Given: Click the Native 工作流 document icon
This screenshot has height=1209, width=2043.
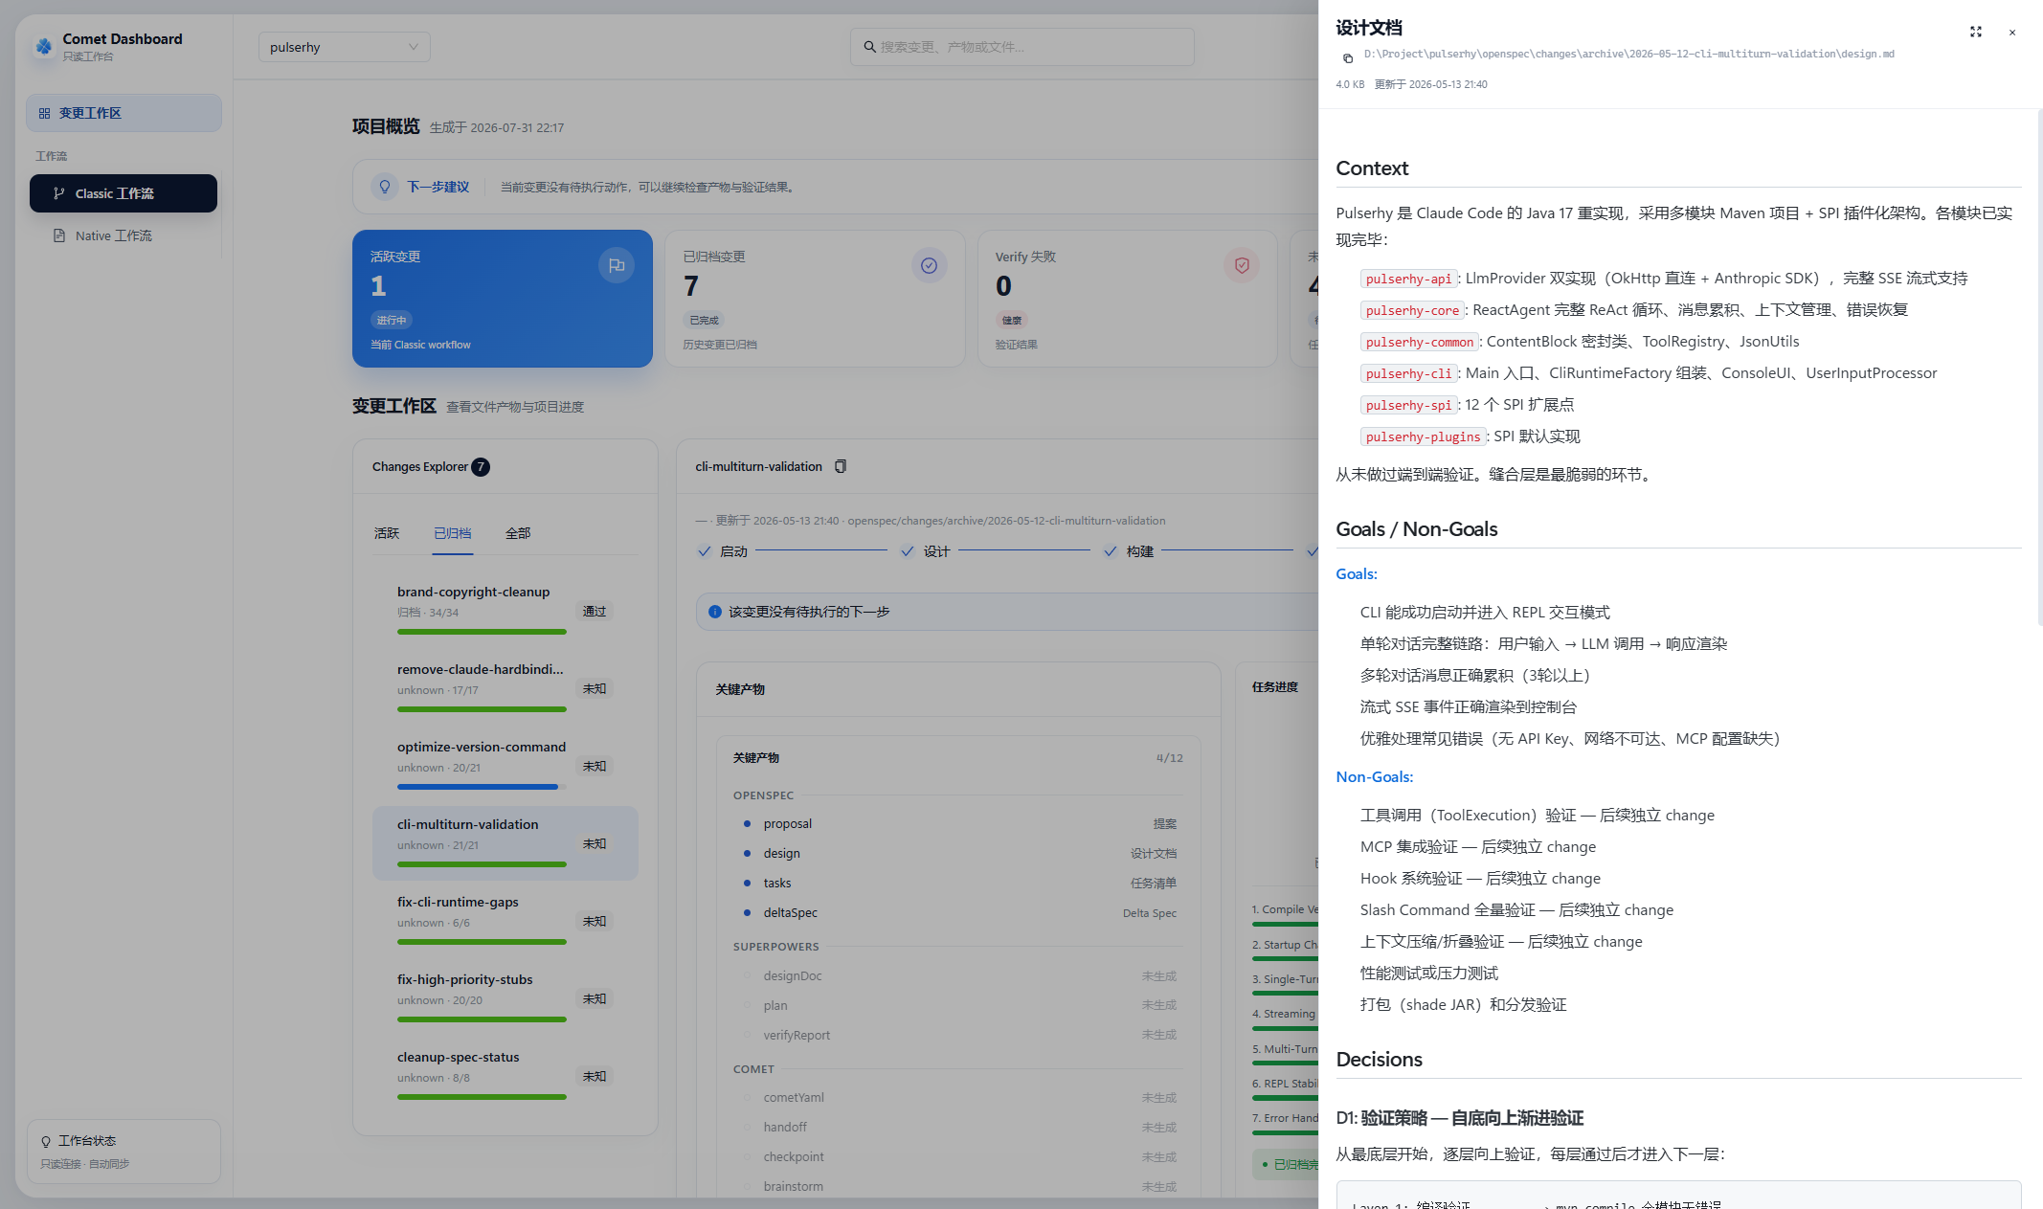Looking at the screenshot, I should pyautogui.click(x=59, y=235).
